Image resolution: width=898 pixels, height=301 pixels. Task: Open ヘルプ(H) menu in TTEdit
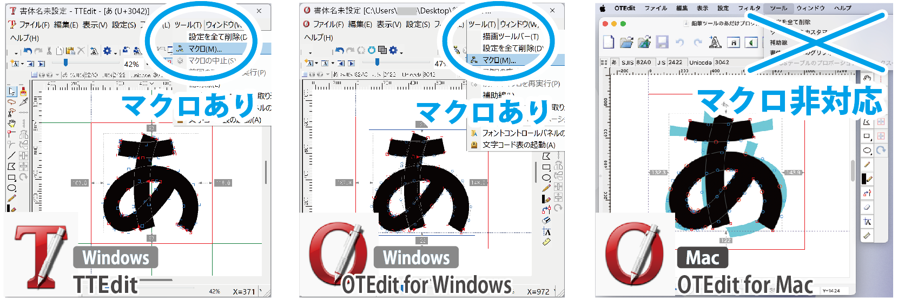25,38
